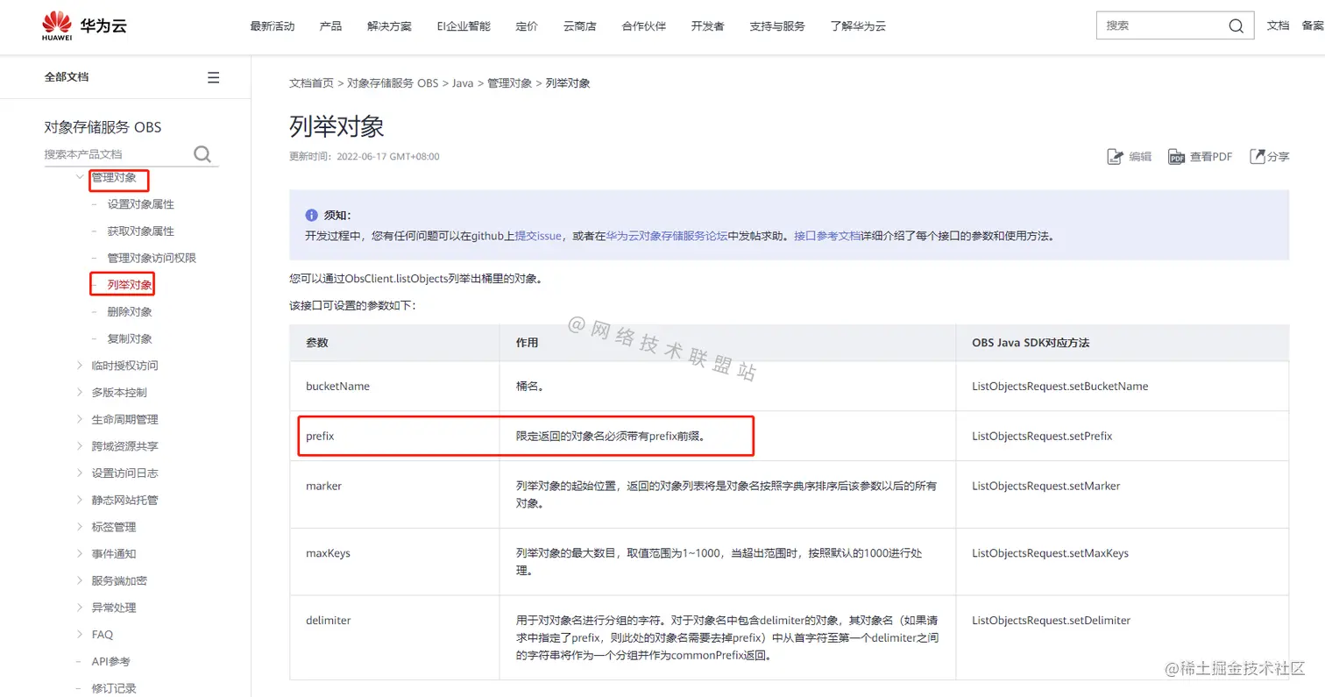Image resolution: width=1325 pixels, height=697 pixels.
Task: Open 设置对象属性 in sidebar
Action: point(140,204)
